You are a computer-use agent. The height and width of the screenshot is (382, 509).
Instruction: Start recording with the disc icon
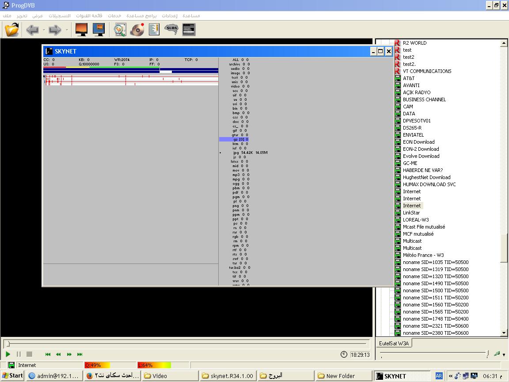137,30
